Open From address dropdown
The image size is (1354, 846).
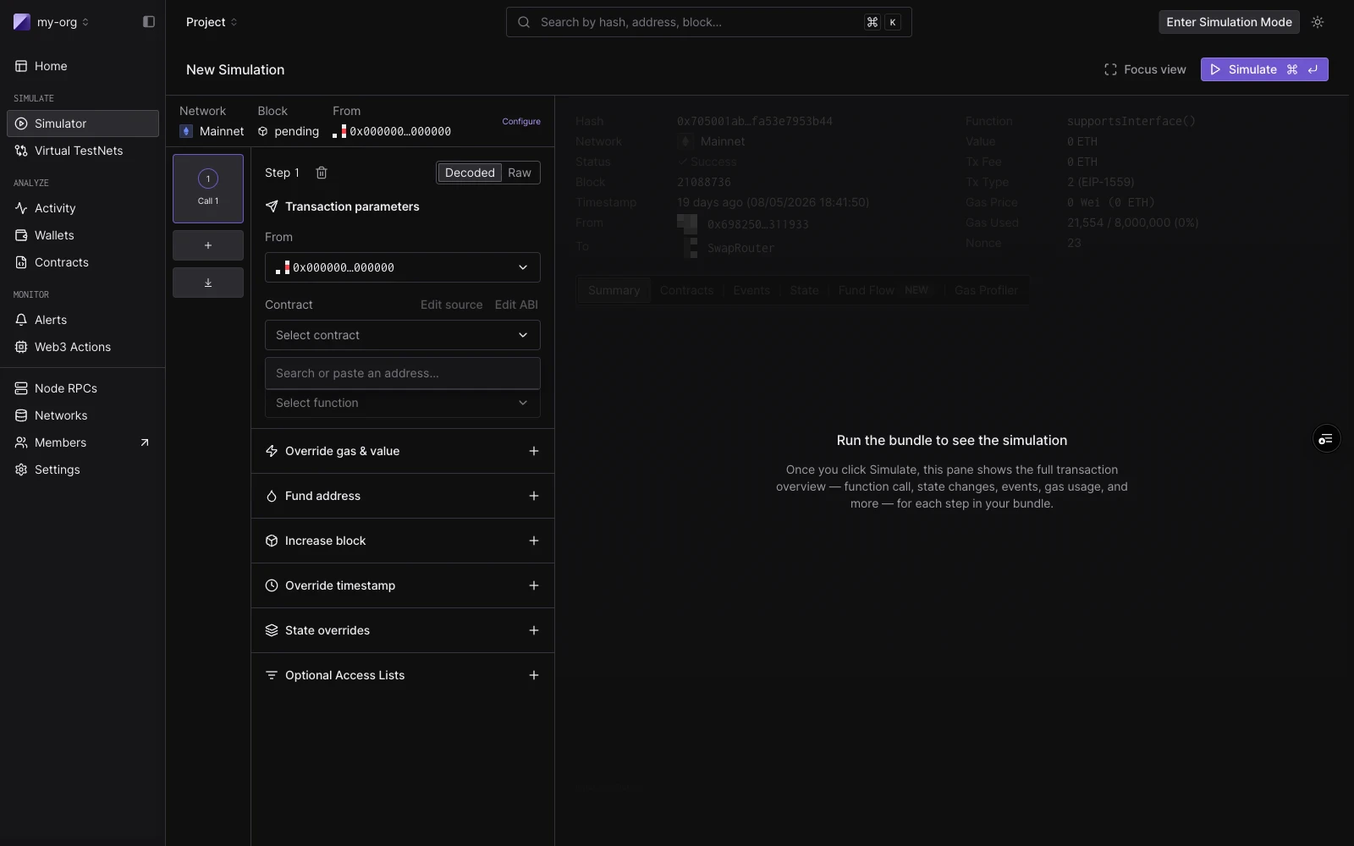[403, 267]
